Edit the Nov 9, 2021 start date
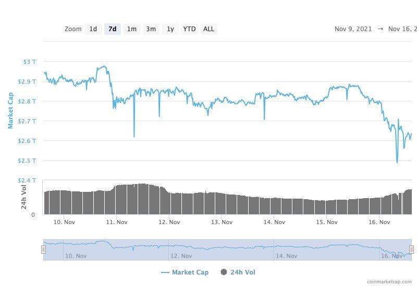This screenshot has width=417, height=286. (353, 29)
